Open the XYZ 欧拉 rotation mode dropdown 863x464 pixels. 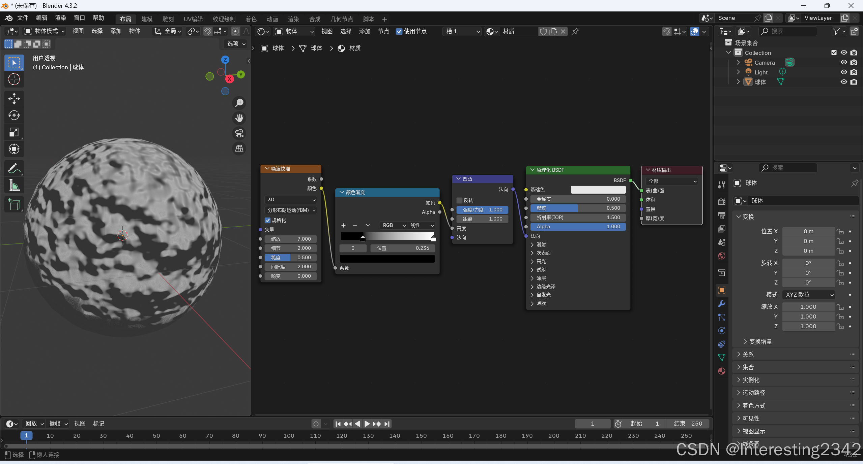(x=808, y=295)
